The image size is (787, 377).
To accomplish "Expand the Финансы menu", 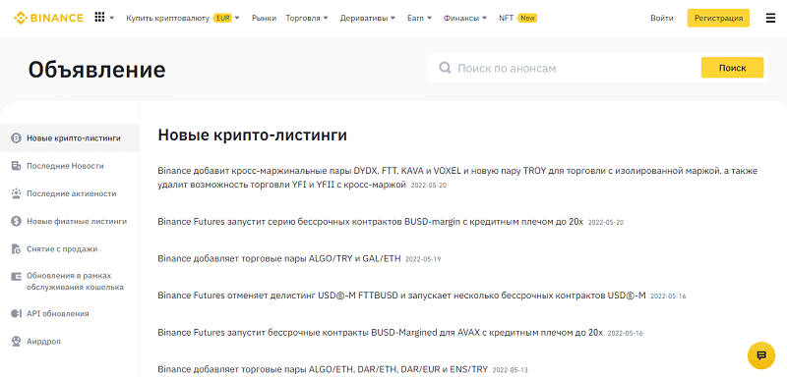I will tap(464, 18).
